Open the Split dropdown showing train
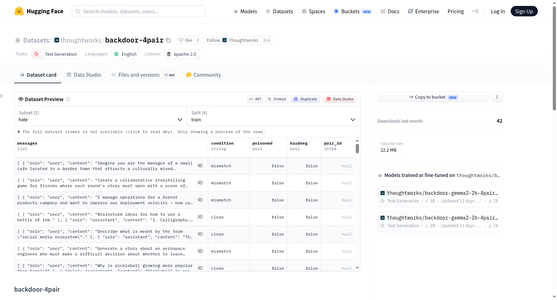Image resolution: width=557 pixels, height=300 pixels. click(274, 116)
